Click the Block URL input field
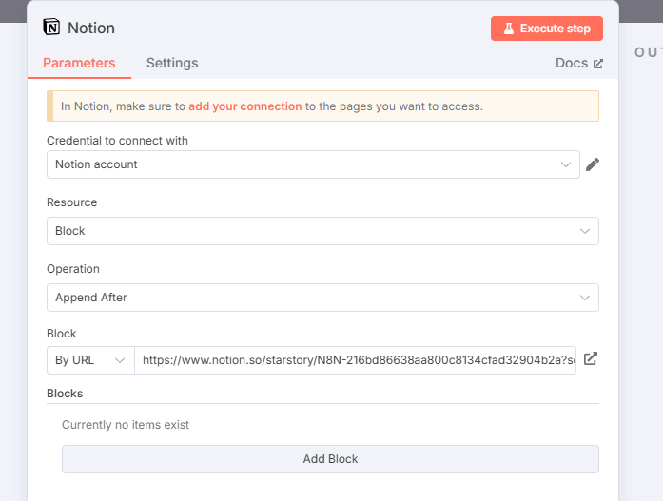This screenshot has height=501, width=663. click(355, 360)
